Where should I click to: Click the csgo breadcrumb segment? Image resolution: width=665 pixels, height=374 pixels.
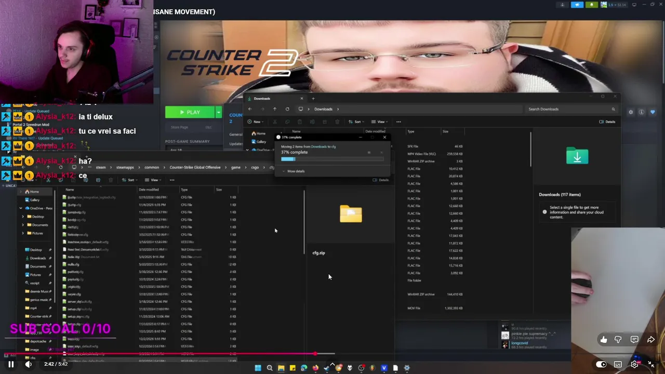(x=255, y=167)
